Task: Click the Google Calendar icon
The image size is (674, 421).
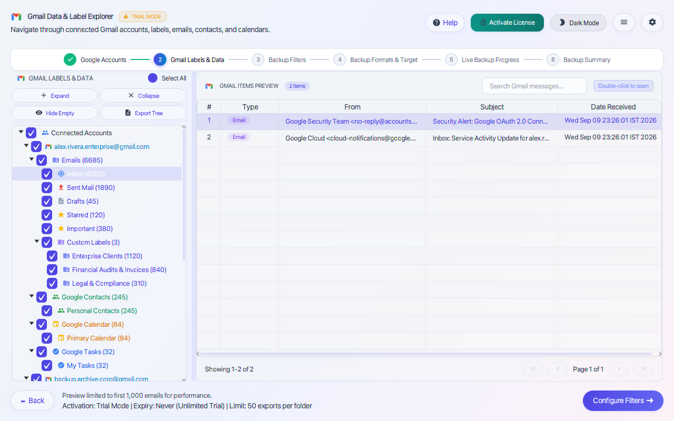Action: coord(55,324)
